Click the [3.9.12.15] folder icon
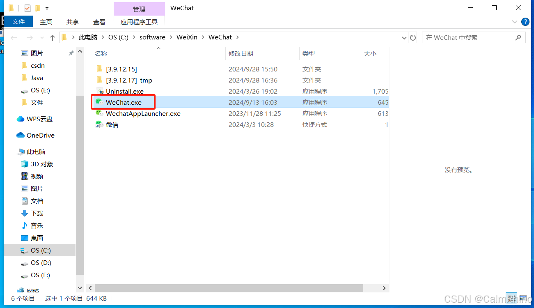Screen dimensions: 534x308 [x=99, y=69]
